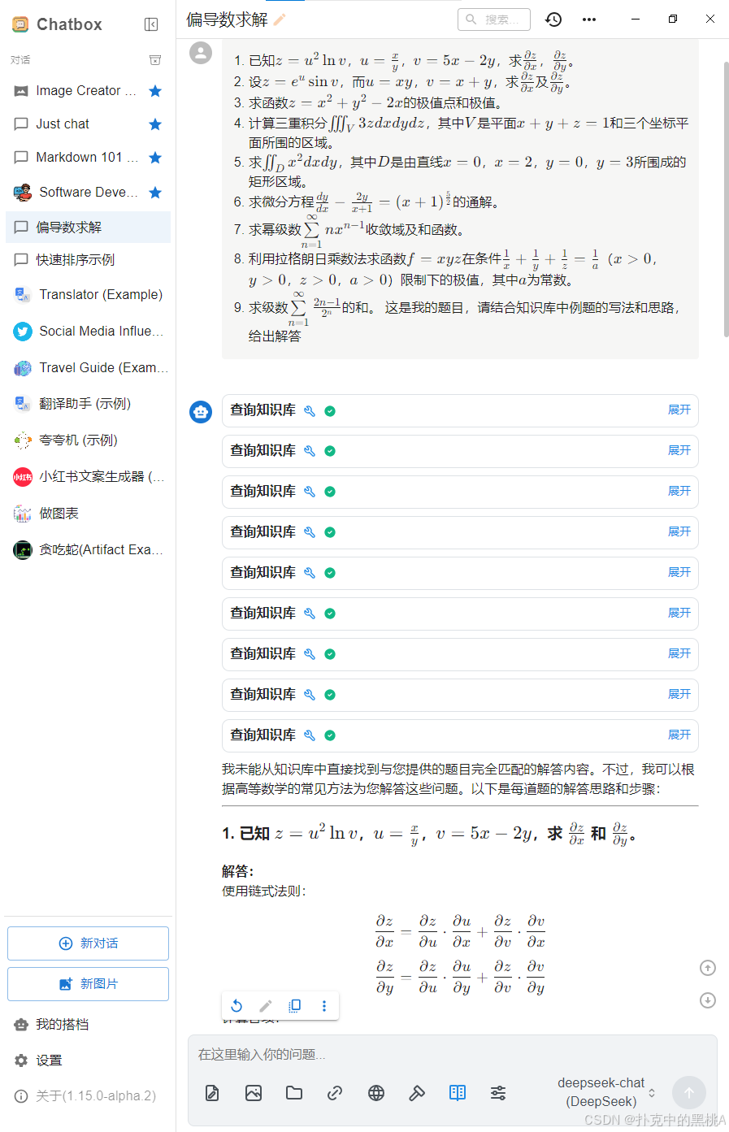Expand the ninth 查询知识库 result
The height and width of the screenshot is (1132, 729).
coord(679,735)
